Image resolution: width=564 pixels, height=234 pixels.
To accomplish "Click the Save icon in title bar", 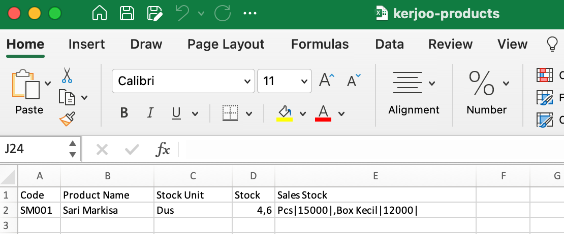I will click(127, 14).
